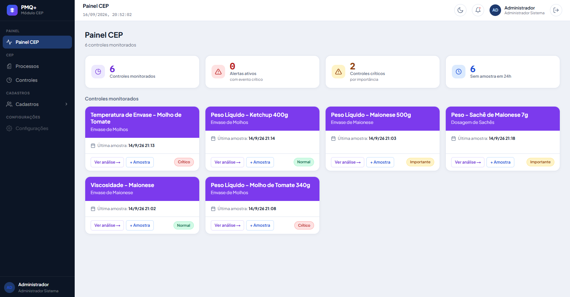570x297 pixels.
Task: Open Ver análise for Viscosidade Maionese
Action: click(107, 225)
